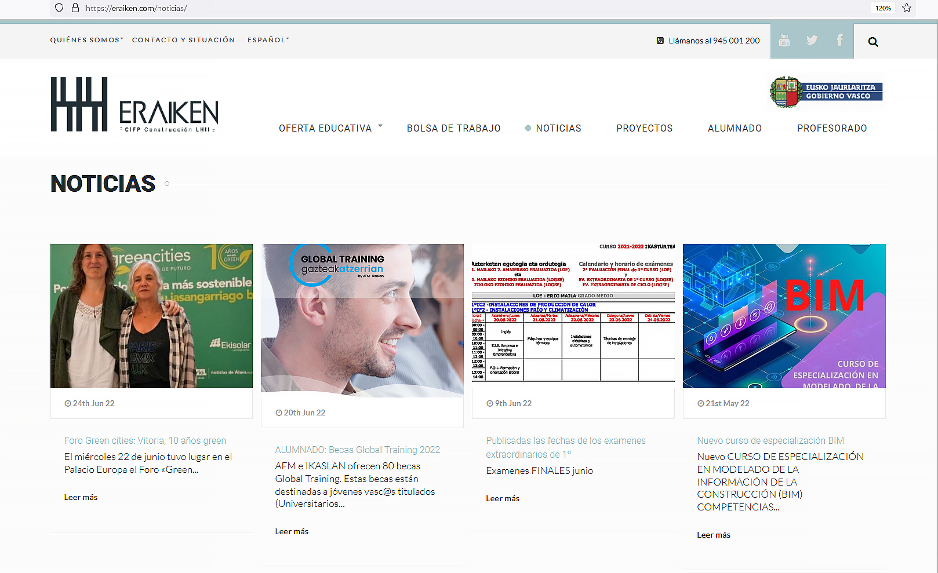Click the El miércoles 22 de junio excerpt
This screenshot has height=573, width=938.
[x=148, y=463]
